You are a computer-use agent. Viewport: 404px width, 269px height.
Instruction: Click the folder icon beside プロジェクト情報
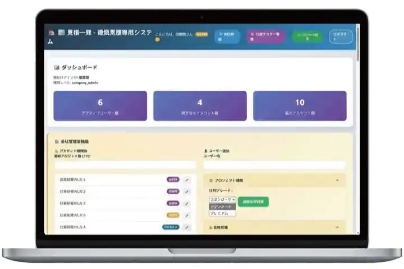pos(211,180)
